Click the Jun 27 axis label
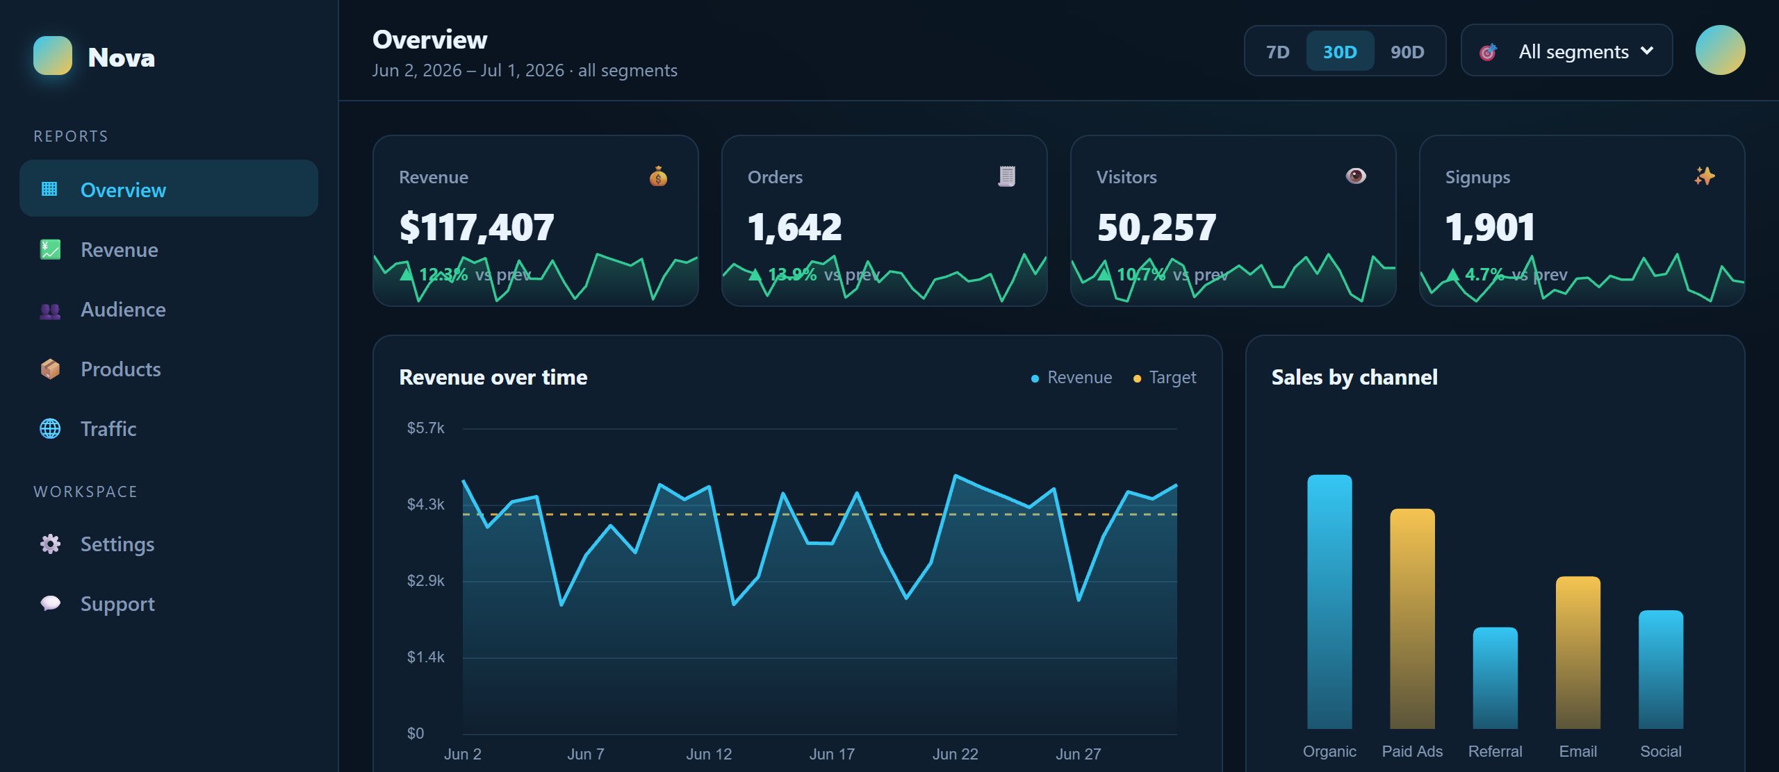 tap(1078, 754)
